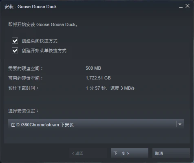
Task: Open the 在 D:\360Chrome\steam 下安装 combo box
Action: pyautogui.click(x=96, y=124)
